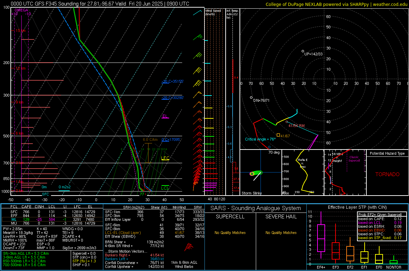This screenshot has width=409, height=271.
Task: Click the 'SigSvr = 2699 m3/s3' value
Action: 79,248
